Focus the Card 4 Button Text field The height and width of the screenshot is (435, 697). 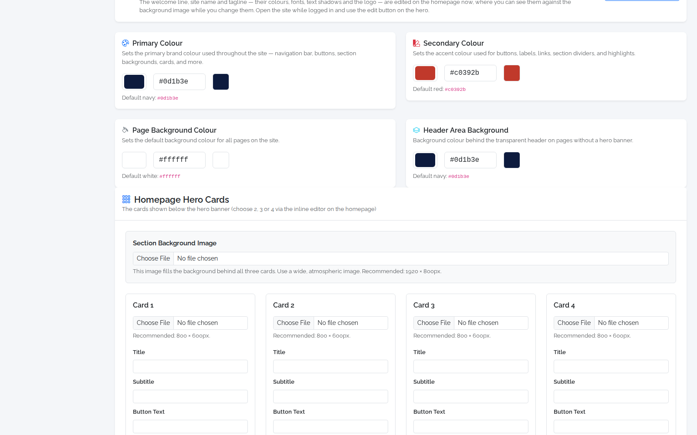611,426
